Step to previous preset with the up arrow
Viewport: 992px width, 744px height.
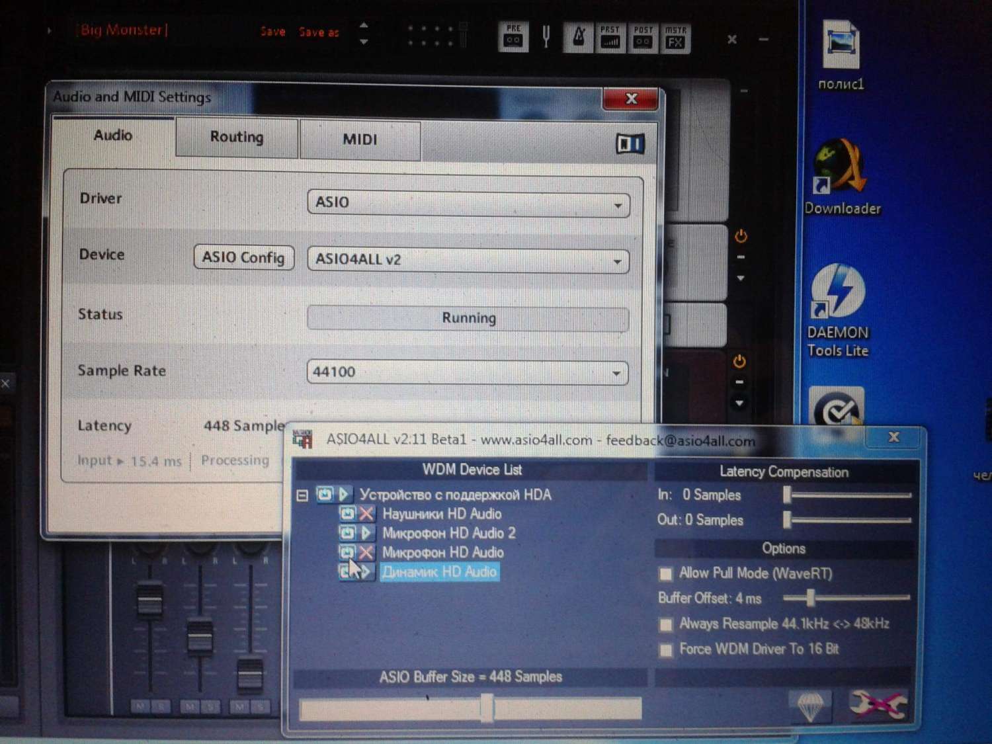click(x=364, y=25)
